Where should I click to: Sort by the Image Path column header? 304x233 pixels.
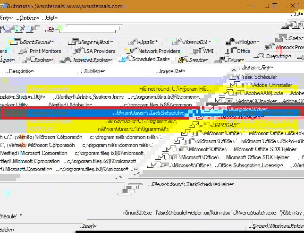(x=171, y=71)
